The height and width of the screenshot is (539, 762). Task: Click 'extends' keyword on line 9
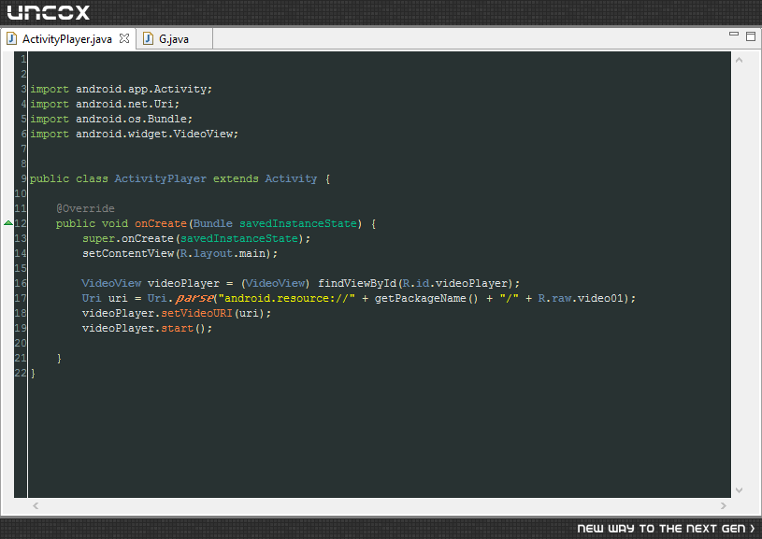pyautogui.click(x=236, y=178)
